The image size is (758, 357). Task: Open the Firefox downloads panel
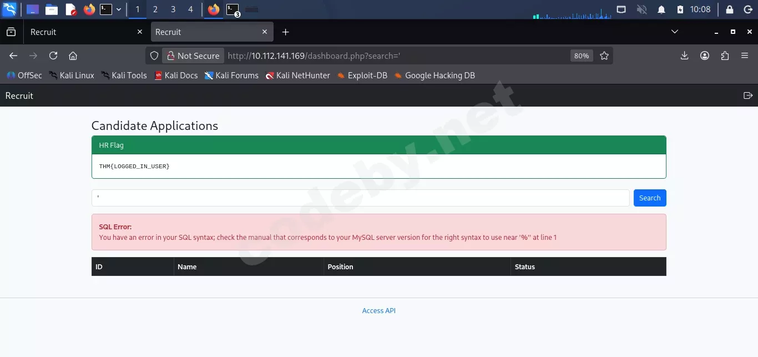685,56
